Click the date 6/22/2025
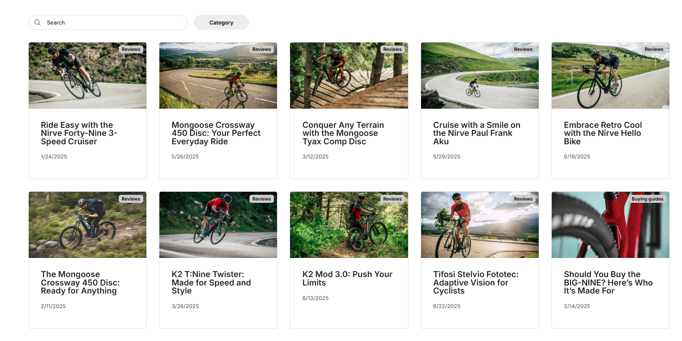The width and height of the screenshot is (682, 341). (x=447, y=306)
